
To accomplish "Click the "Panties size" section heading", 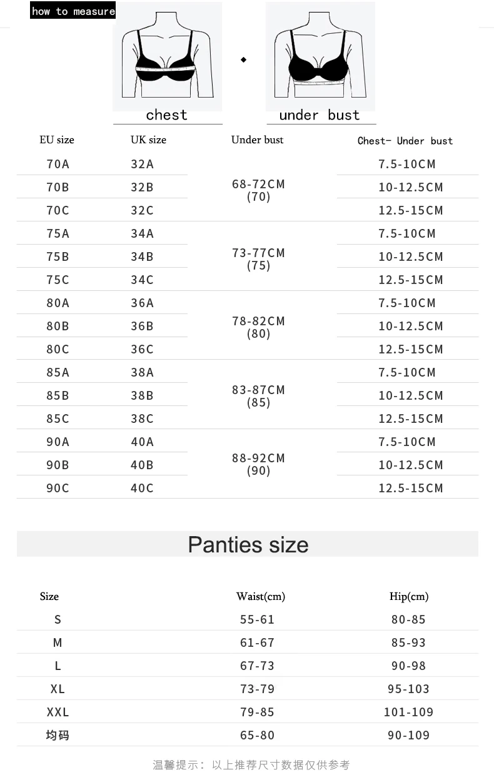I will 248,545.
